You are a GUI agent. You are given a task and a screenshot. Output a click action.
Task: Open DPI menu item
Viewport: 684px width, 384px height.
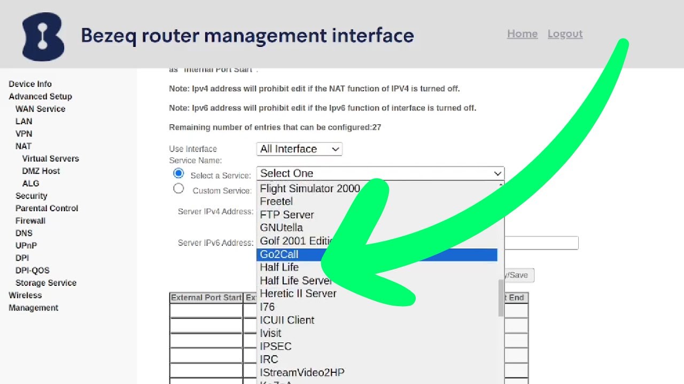tap(22, 258)
